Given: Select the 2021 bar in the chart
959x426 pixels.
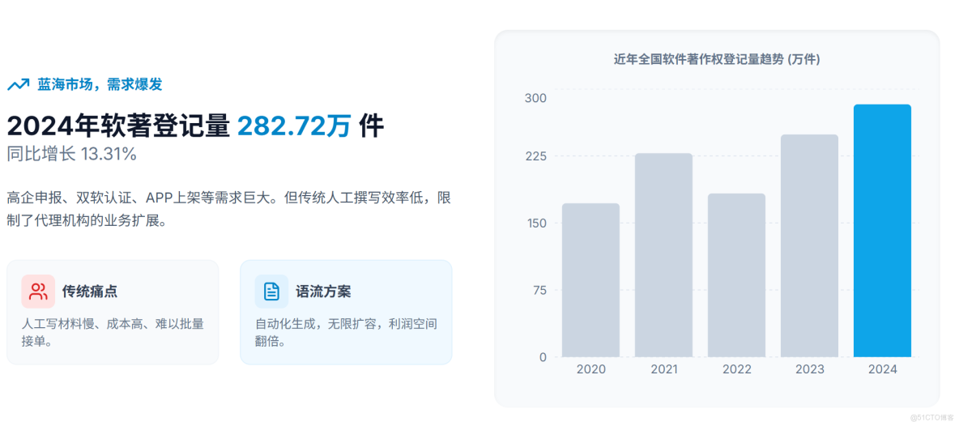Looking at the screenshot, I should [663, 255].
